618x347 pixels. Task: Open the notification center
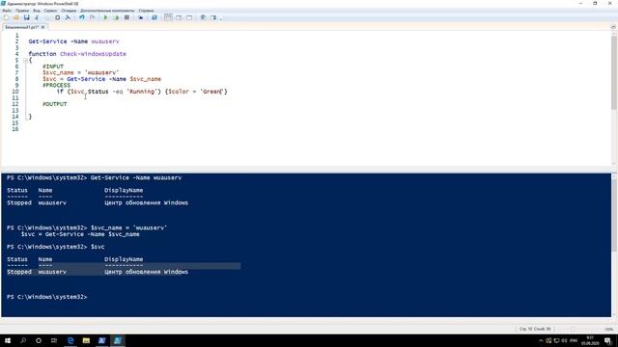pos(608,340)
